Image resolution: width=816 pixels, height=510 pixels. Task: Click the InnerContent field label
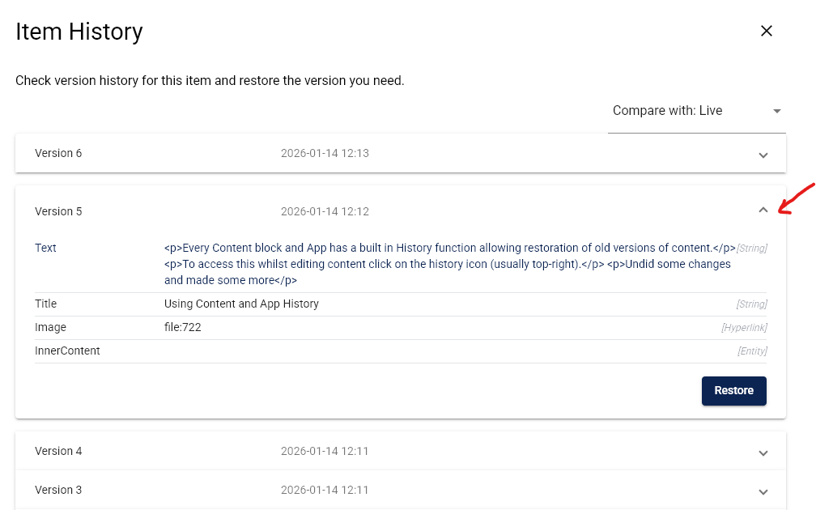[x=67, y=351]
